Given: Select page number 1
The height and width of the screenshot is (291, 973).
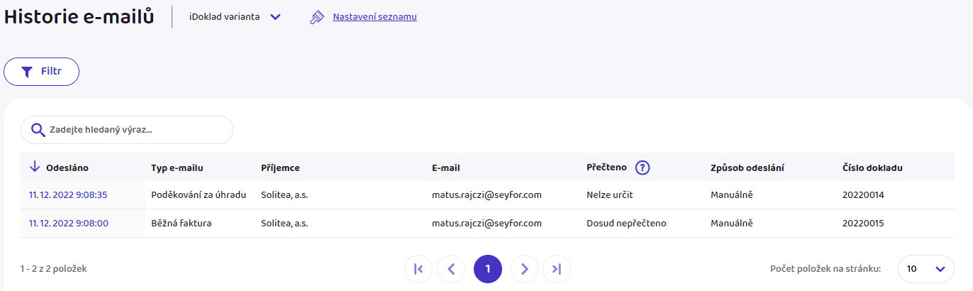Looking at the screenshot, I should pos(488,269).
